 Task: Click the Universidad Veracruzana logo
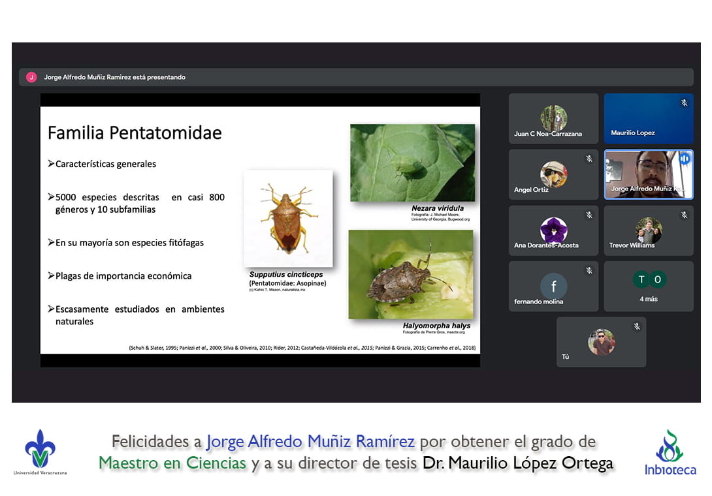click(x=40, y=451)
